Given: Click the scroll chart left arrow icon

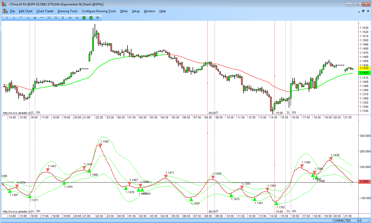Looking at the screenshot, I should 7,18.
